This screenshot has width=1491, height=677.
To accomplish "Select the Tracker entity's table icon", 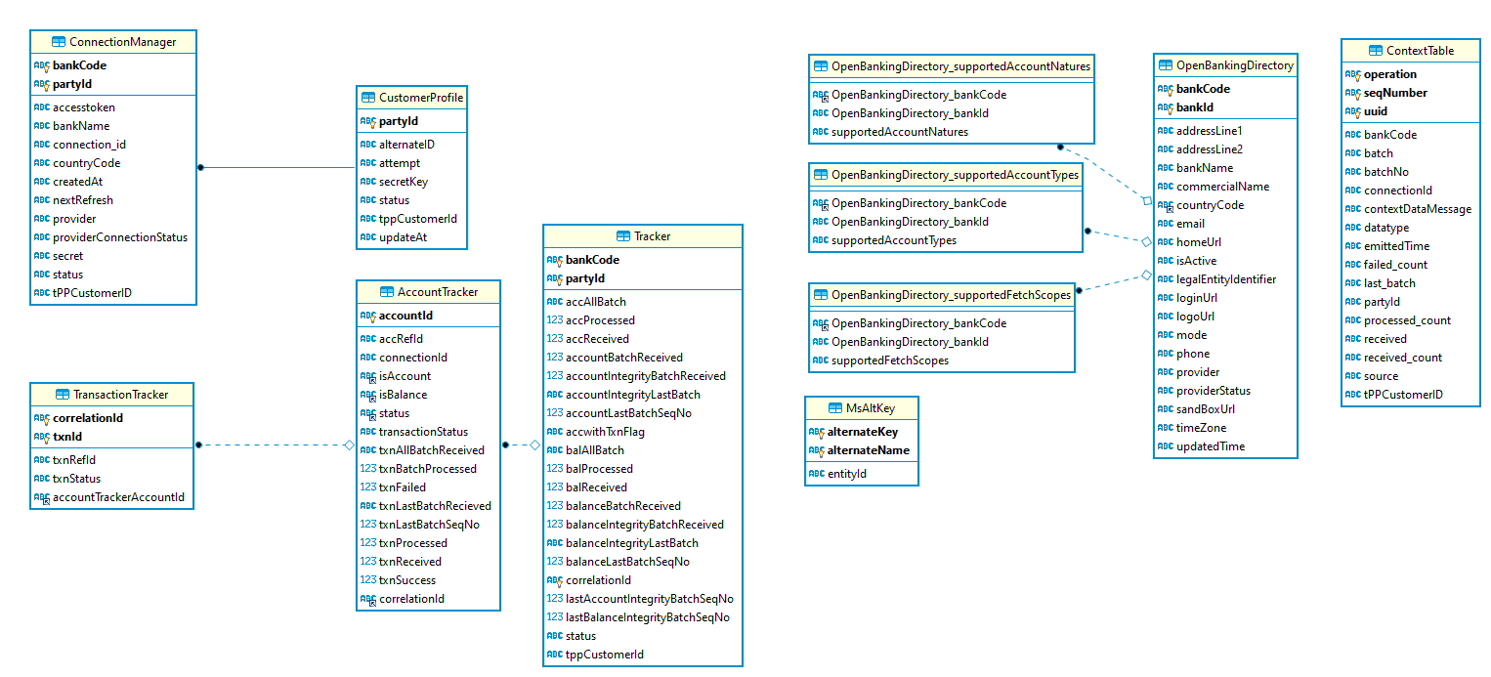I will [623, 236].
